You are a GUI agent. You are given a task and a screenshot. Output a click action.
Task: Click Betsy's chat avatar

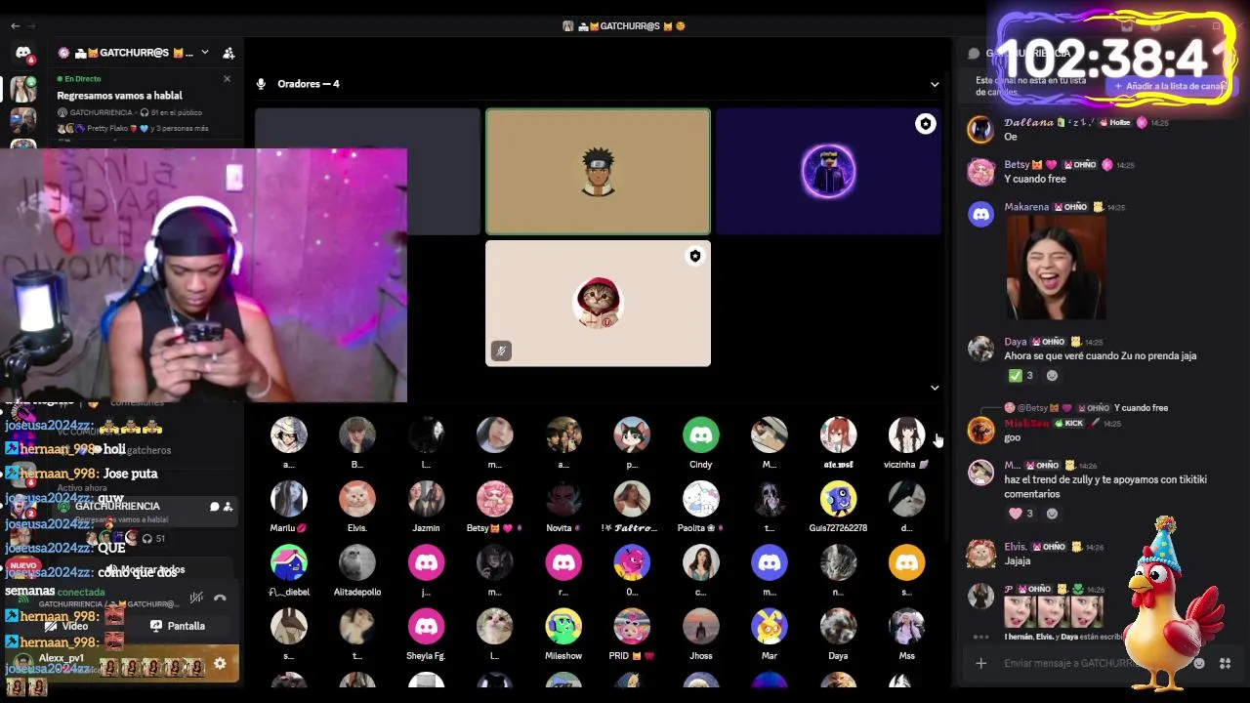980,172
